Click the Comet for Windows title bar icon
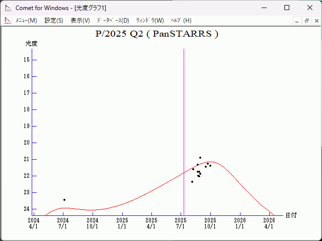Screen dimensions: 322x241 [8, 8]
